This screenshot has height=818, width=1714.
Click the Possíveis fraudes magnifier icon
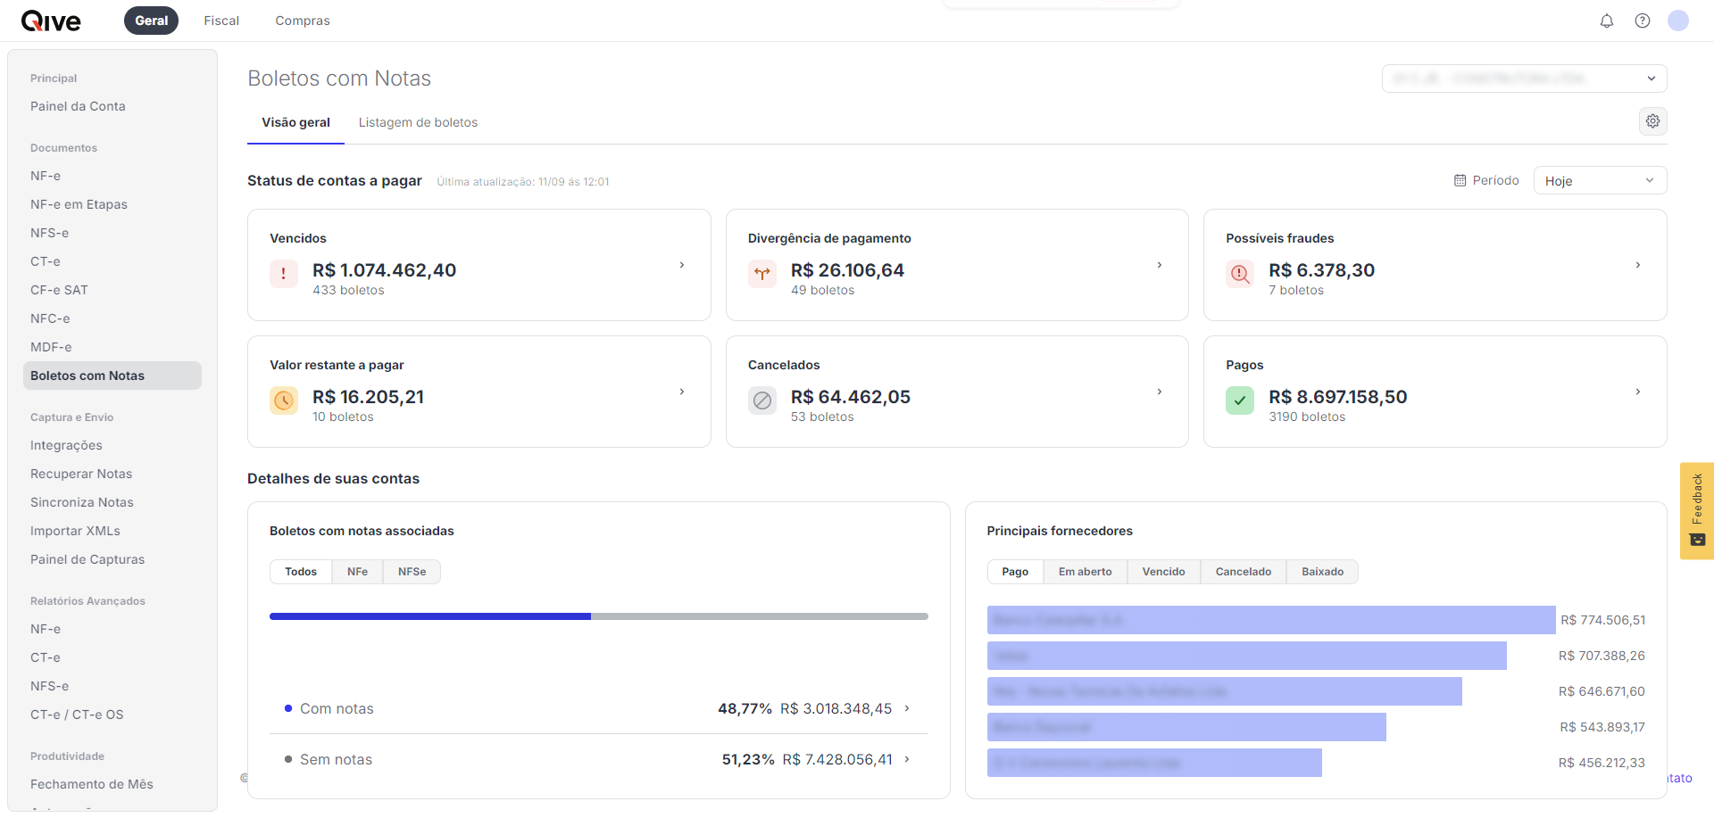click(1240, 274)
